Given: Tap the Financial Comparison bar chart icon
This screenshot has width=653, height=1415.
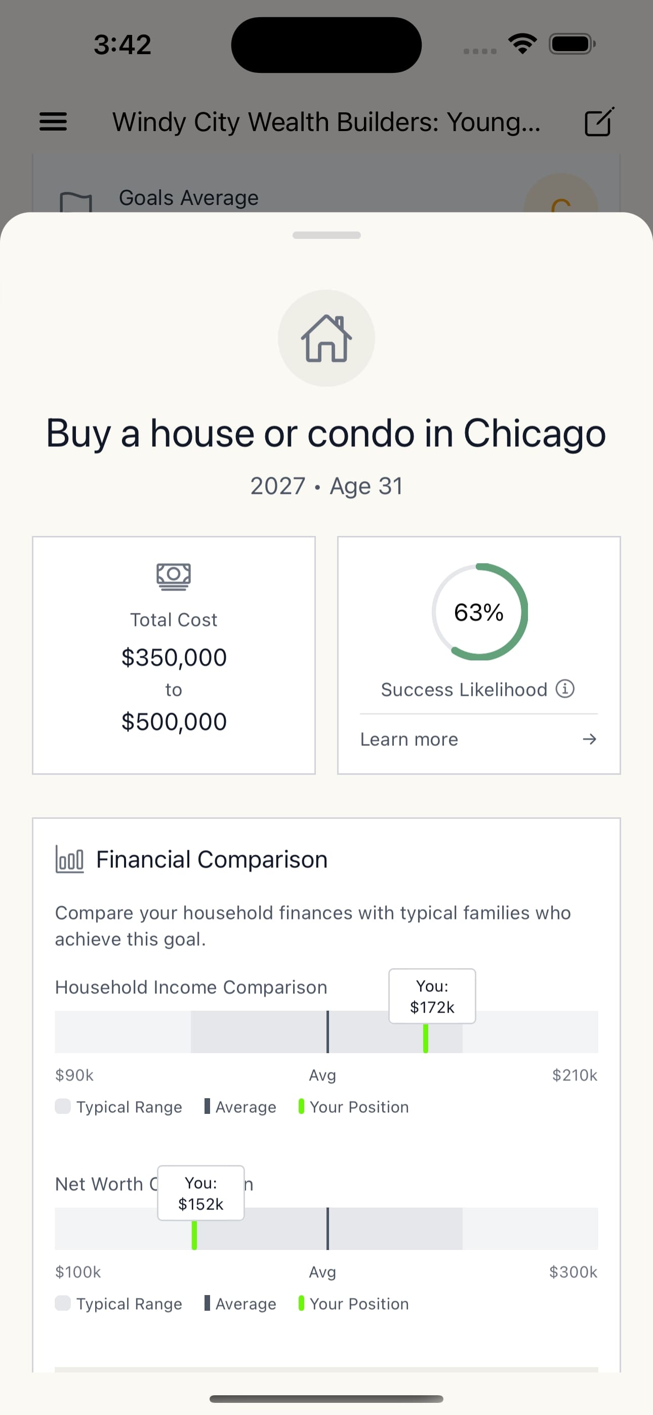Looking at the screenshot, I should click(x=70, y=860).
